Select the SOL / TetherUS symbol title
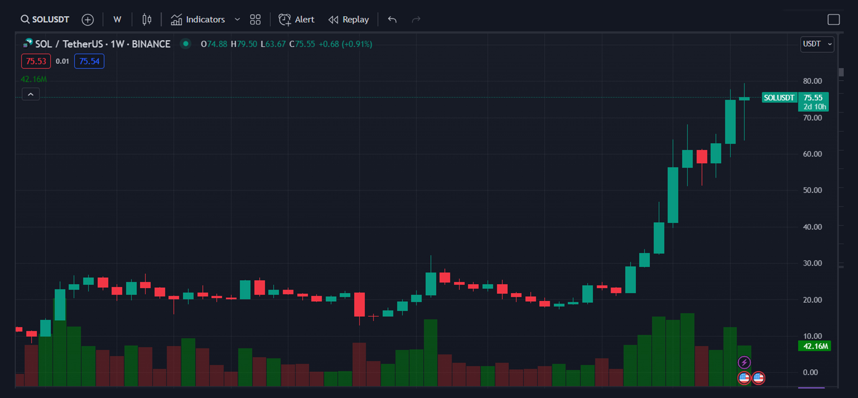Image resolution: width=858 pixels, height=398 pixels. pyautogui.click(x=69, y=44)
